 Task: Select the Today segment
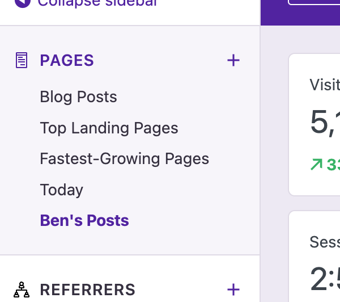tap(61, 190)
